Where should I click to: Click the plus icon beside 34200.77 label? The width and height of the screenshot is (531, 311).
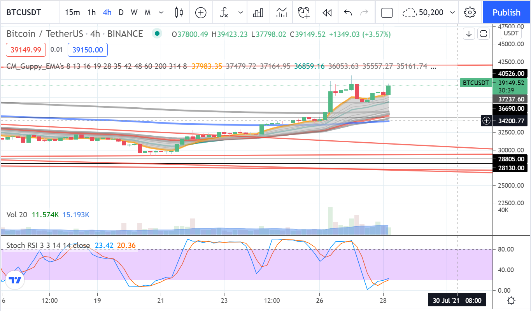[x=487, y=121]
